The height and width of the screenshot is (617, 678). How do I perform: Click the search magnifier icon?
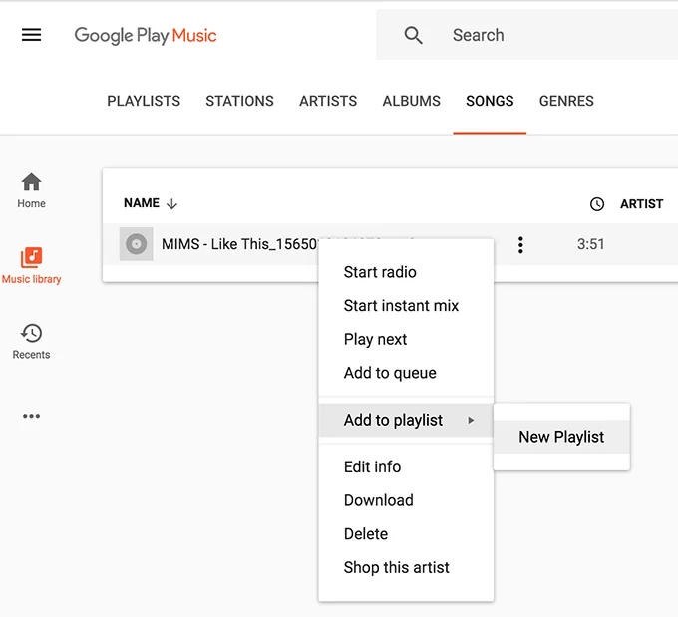[413, 35]
